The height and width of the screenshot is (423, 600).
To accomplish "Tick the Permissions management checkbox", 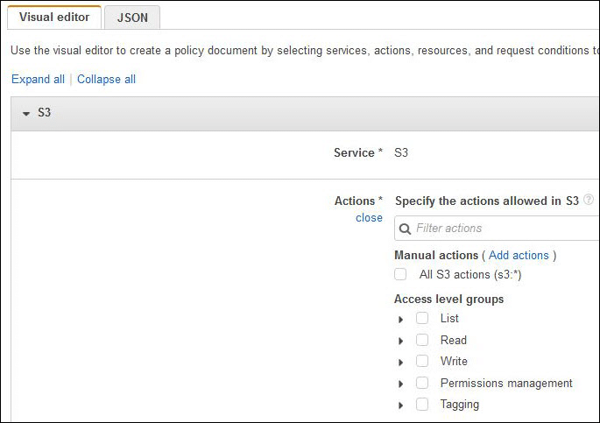I will click(422, 383).
